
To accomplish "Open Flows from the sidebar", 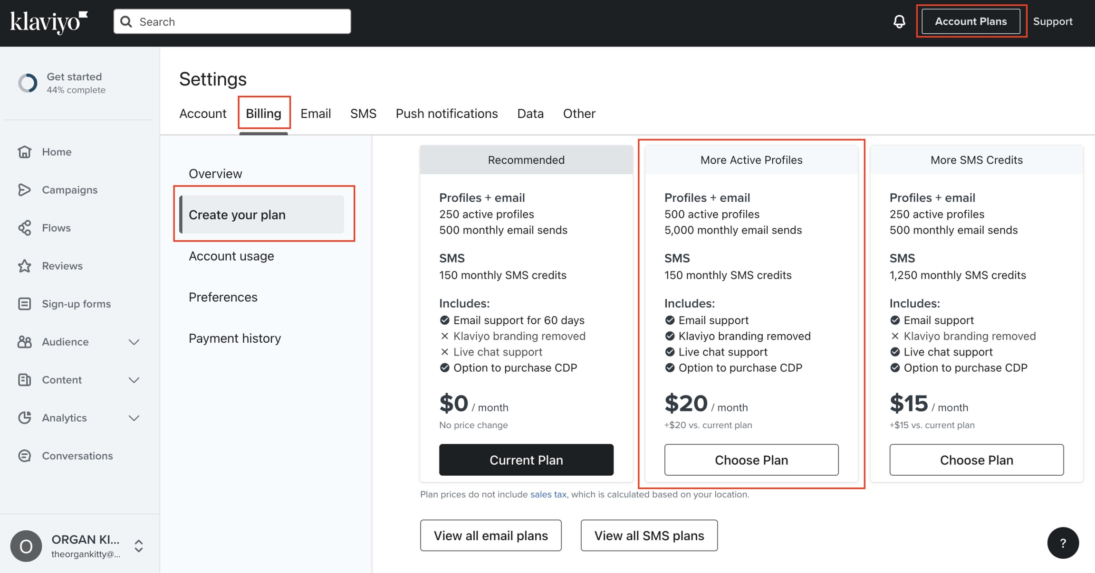I will [x=56, y=228].
